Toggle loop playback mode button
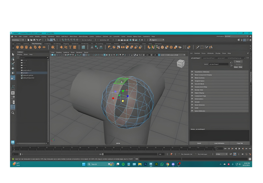 pyautogui.click(x=231, y=154)
